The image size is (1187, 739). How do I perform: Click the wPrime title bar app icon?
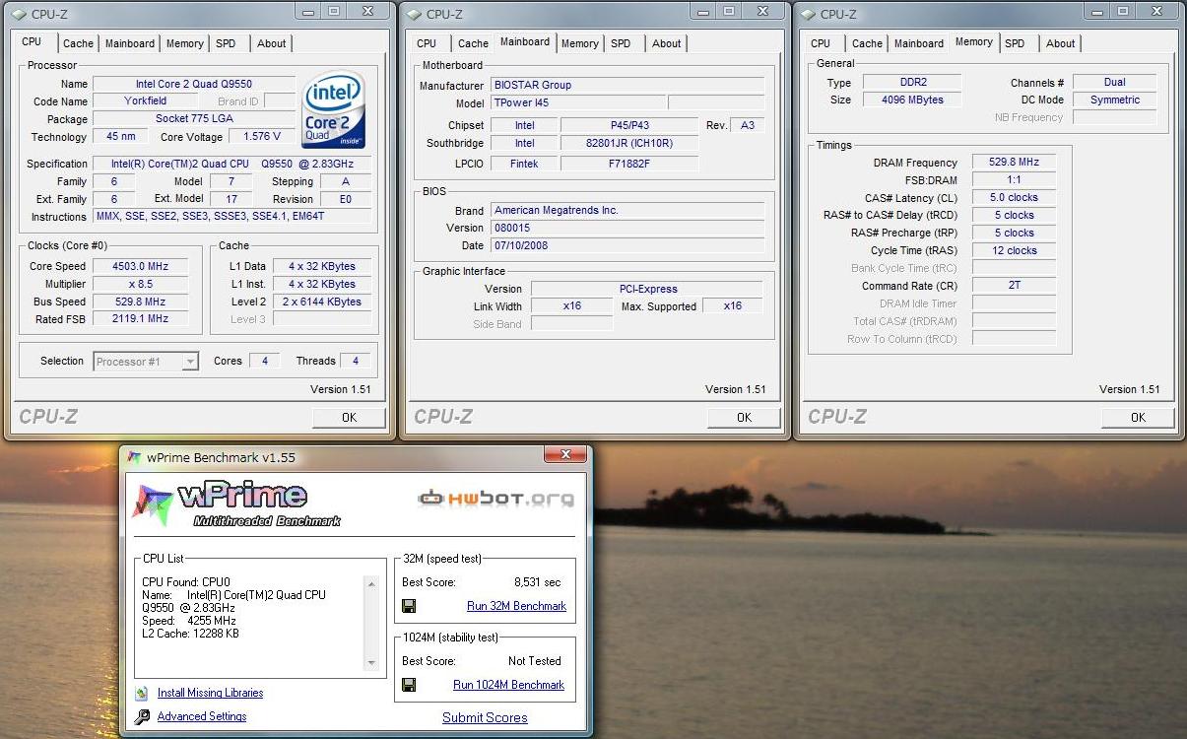pos(134,457)
